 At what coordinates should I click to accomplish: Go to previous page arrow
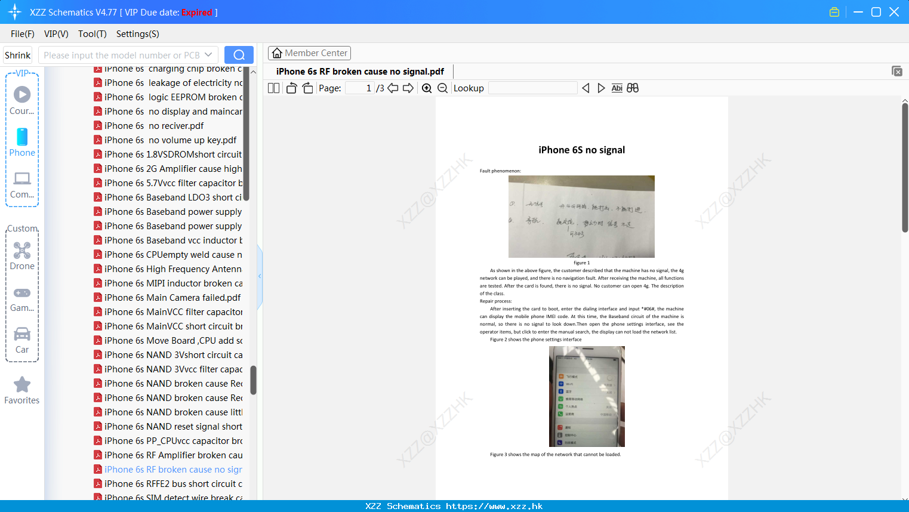click(393, 88)
